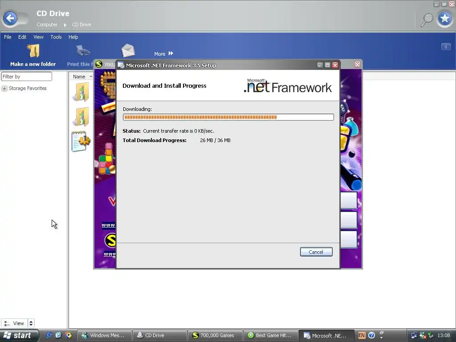The image size is (456, 342).
Task: Click CD Drive in the breadcrumb path
Action: pos(81,25)
